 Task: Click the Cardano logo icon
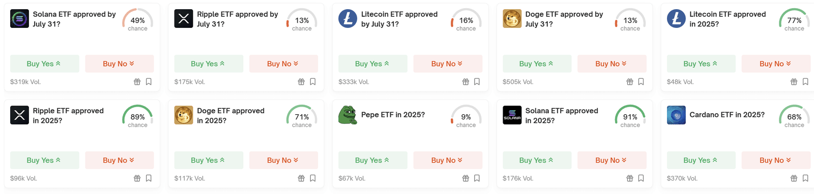coord(676,115)
